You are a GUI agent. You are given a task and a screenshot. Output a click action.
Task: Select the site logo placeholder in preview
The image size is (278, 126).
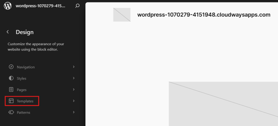(x=122, y=15)
